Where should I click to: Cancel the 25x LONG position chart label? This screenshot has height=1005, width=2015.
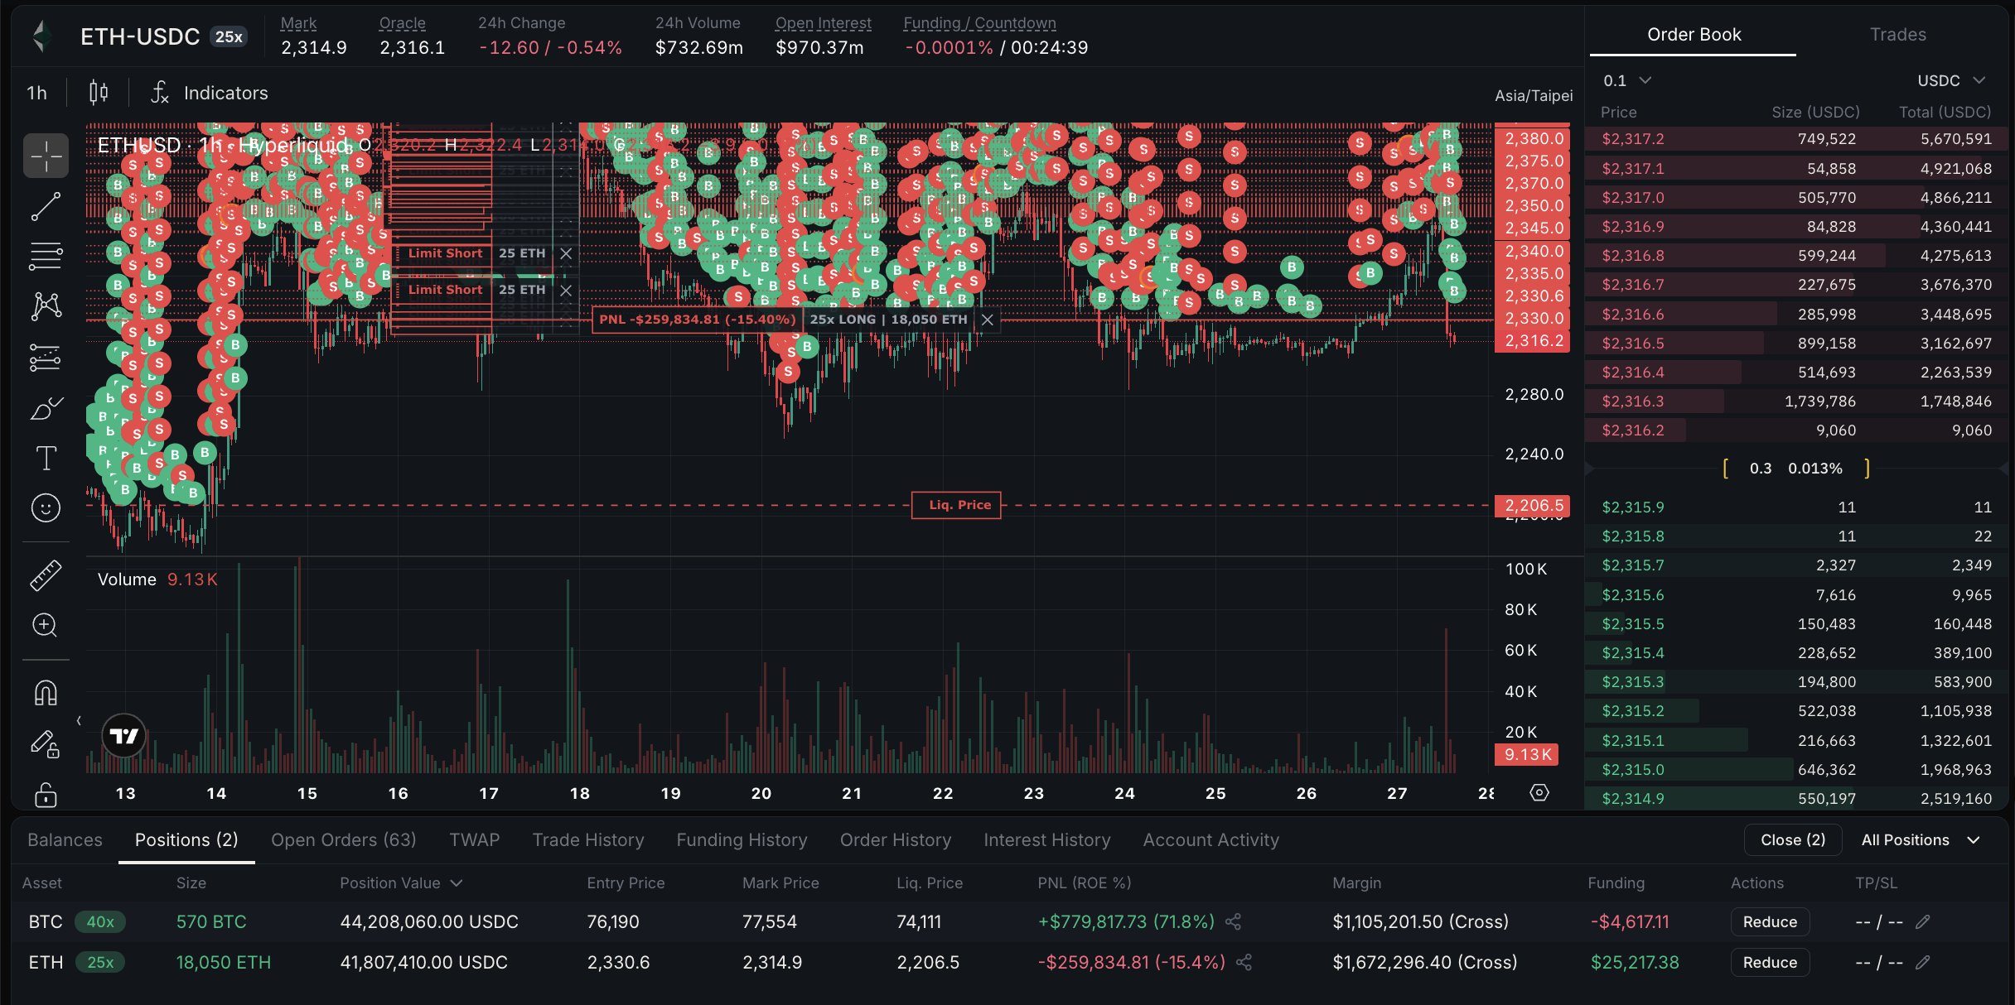point(987,320)
